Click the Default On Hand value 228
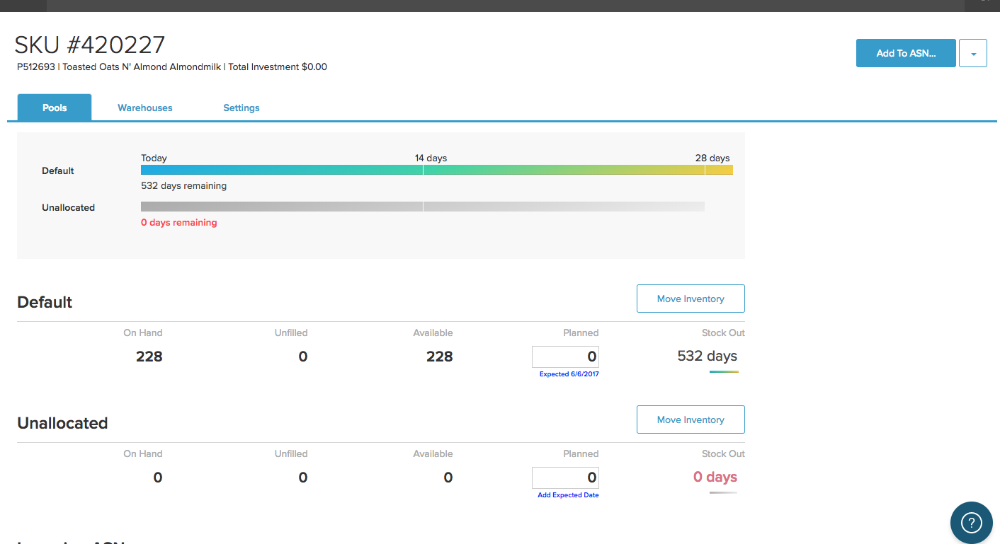Image resolution: width=1000 pixels, height=544 pixels. pyautogui.click(x=149, y=357)
